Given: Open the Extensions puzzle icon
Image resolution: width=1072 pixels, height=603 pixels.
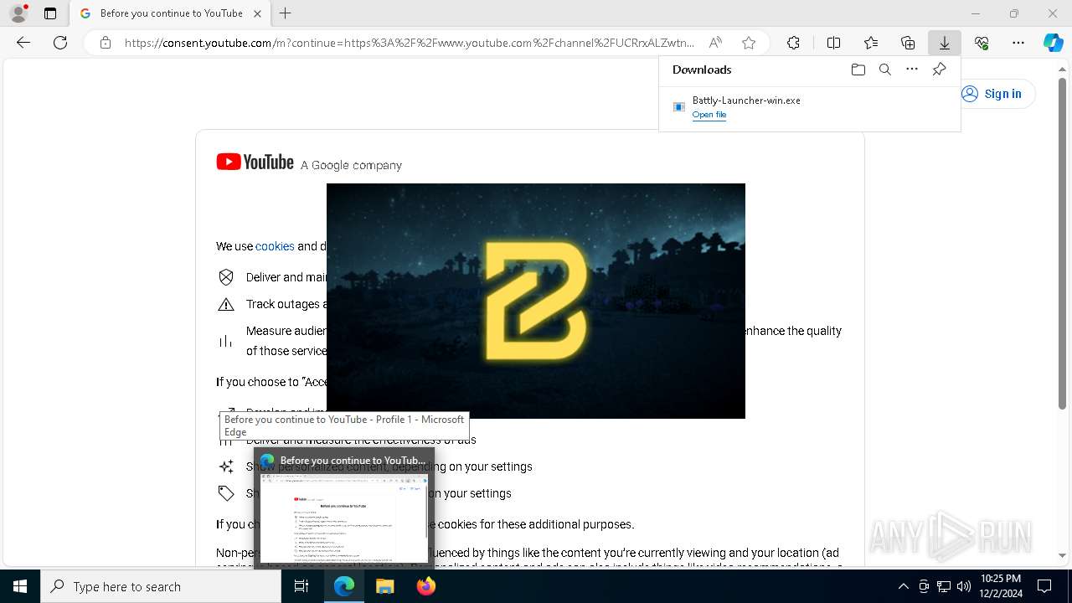Looking at the screenshot, I should coord(793,43).
